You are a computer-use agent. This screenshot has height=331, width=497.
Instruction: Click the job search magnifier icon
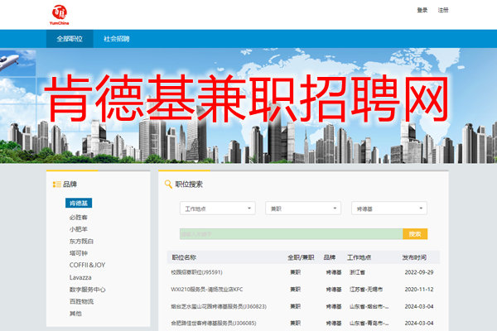(168, 184)
